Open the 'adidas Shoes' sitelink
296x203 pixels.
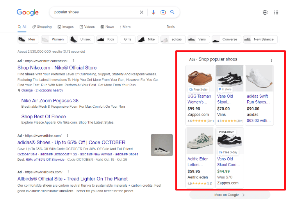point(127,154)
